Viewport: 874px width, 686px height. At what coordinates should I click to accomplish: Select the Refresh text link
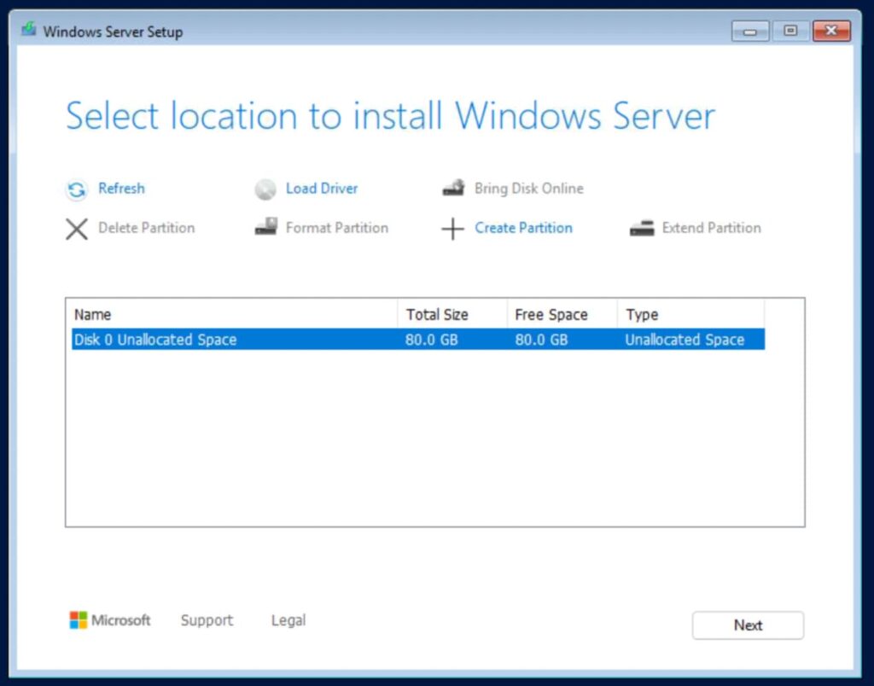121,189
